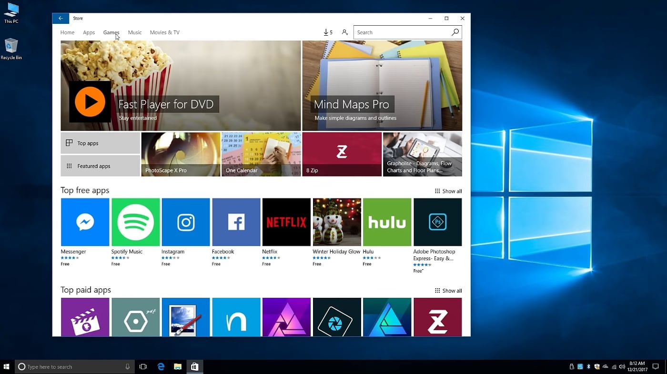Click the Featured apps button
This screenshot has height=374, width=667.
[x=100, y=166]
